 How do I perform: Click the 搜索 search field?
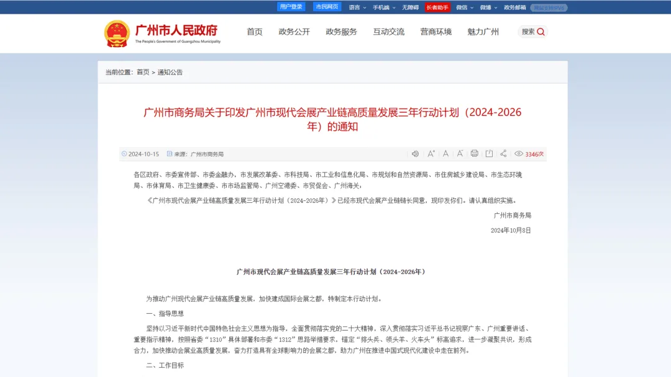533,32
